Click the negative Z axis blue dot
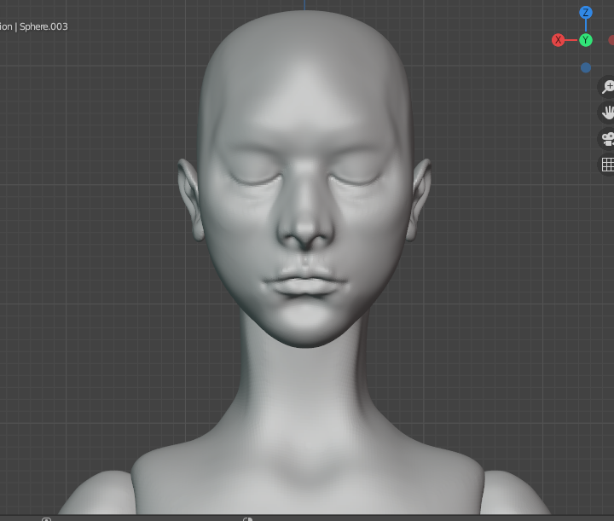 point(585,67)
